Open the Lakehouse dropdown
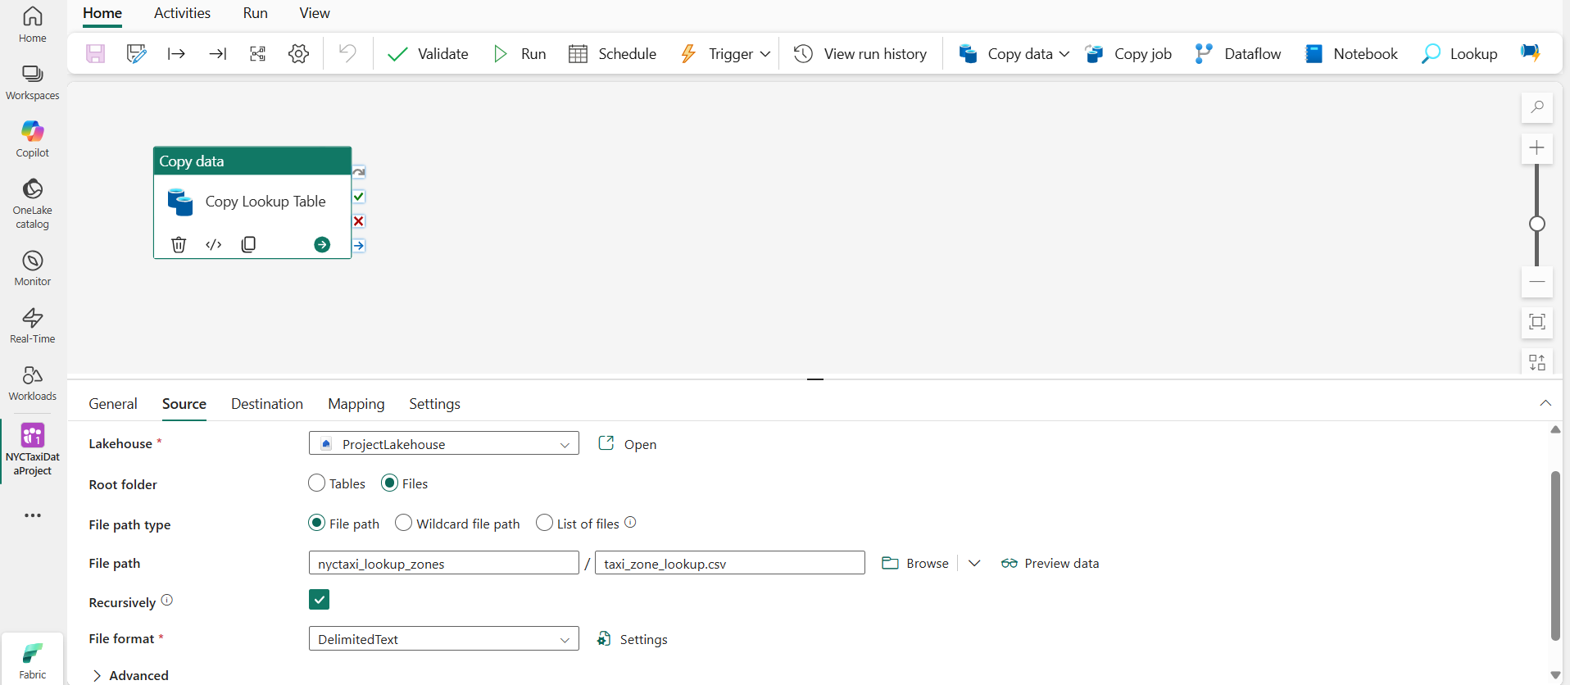 (x=443, y=444)
